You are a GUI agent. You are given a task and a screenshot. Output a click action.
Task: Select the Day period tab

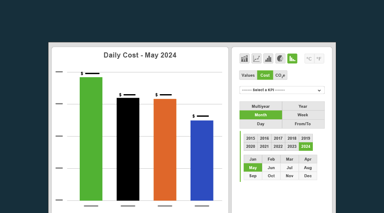pos(260,124)
